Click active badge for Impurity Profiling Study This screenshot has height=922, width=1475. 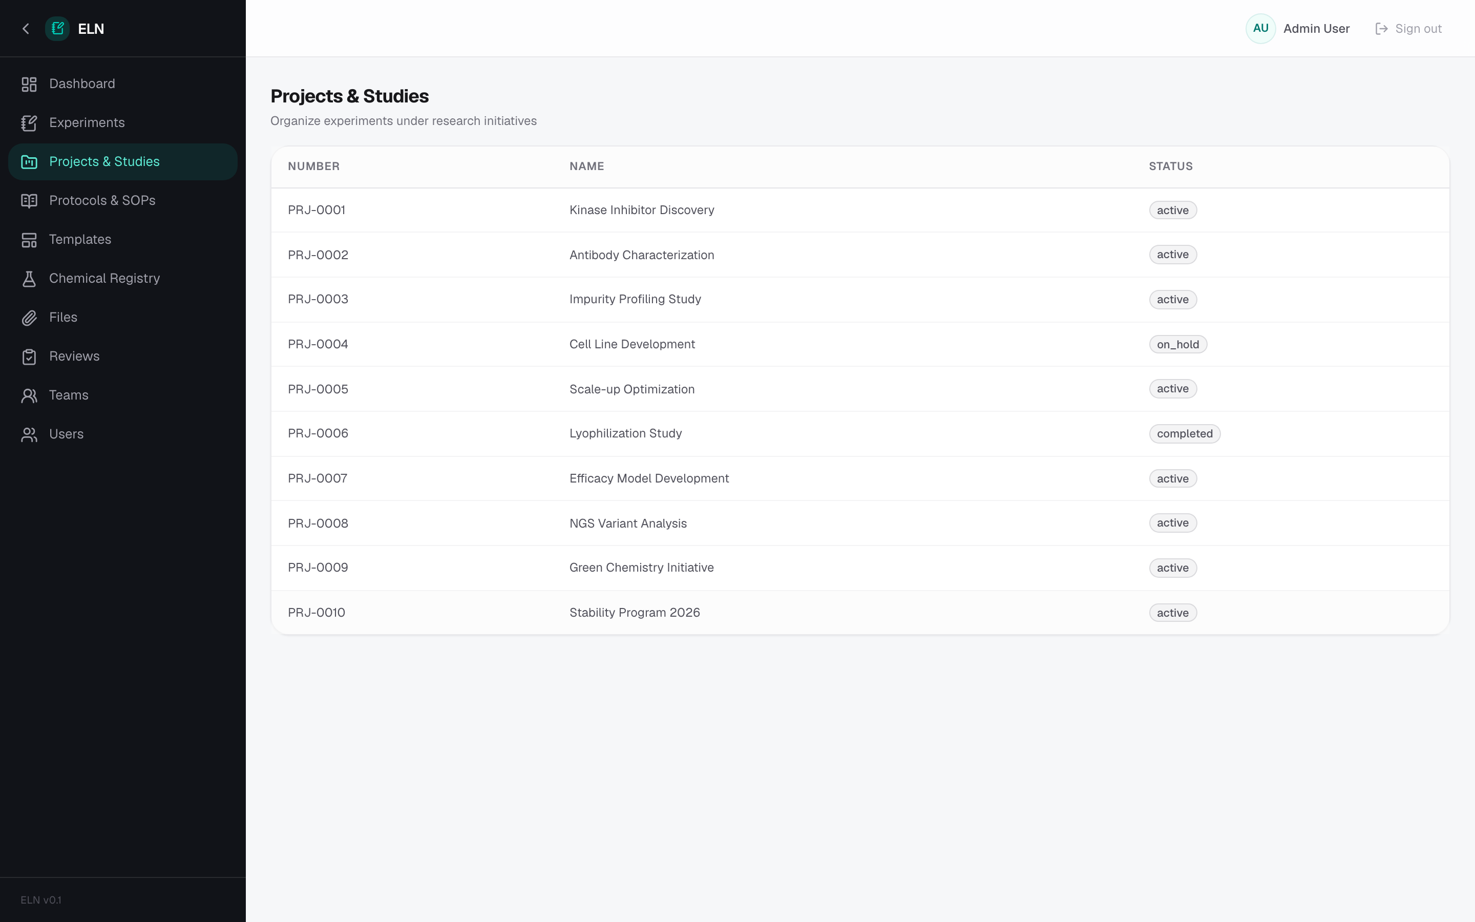tap(1173, 300)
